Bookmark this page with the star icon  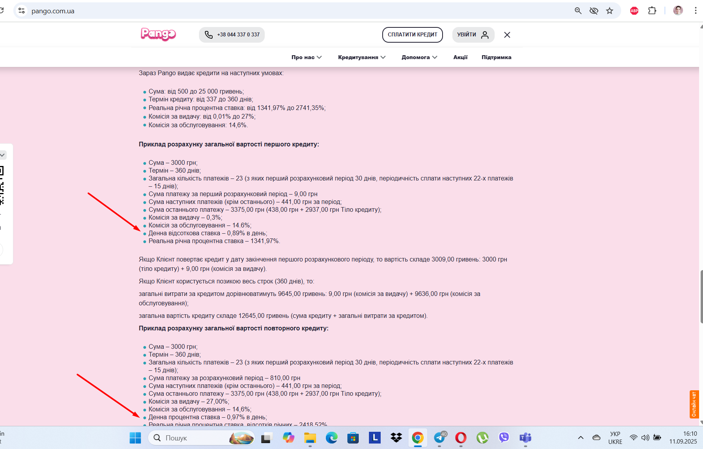[x=609, y=11]
